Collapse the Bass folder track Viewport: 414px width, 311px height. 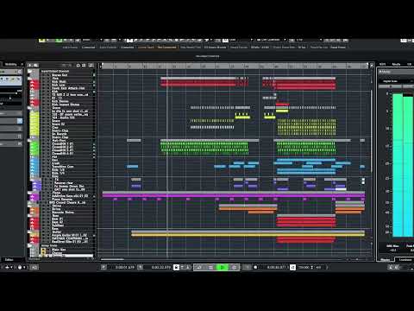pos(29,215)
